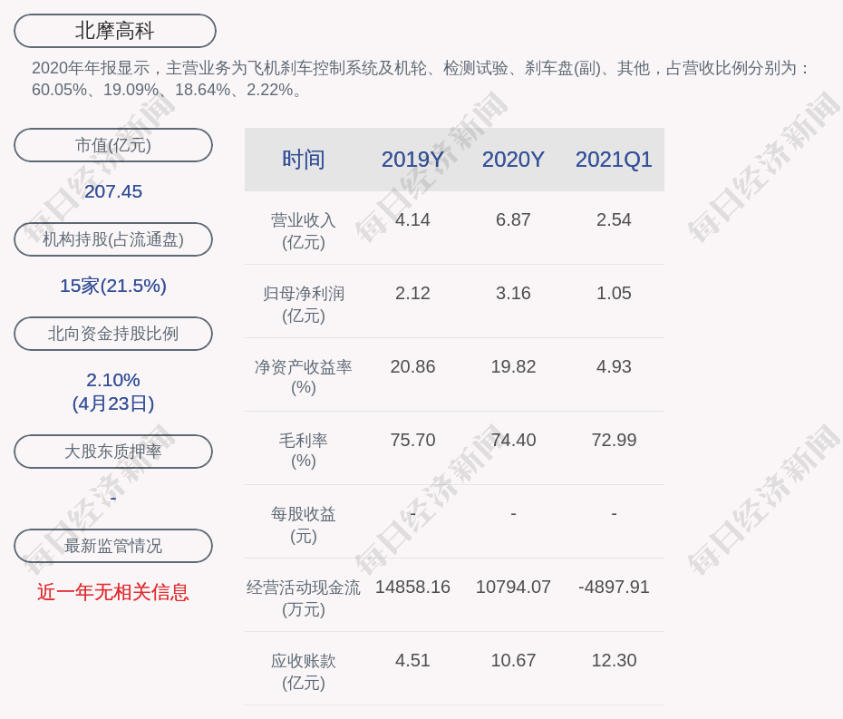Click the 2.10% northbound holding value
This screenshot has height=719, width=843.
[113, 380]
